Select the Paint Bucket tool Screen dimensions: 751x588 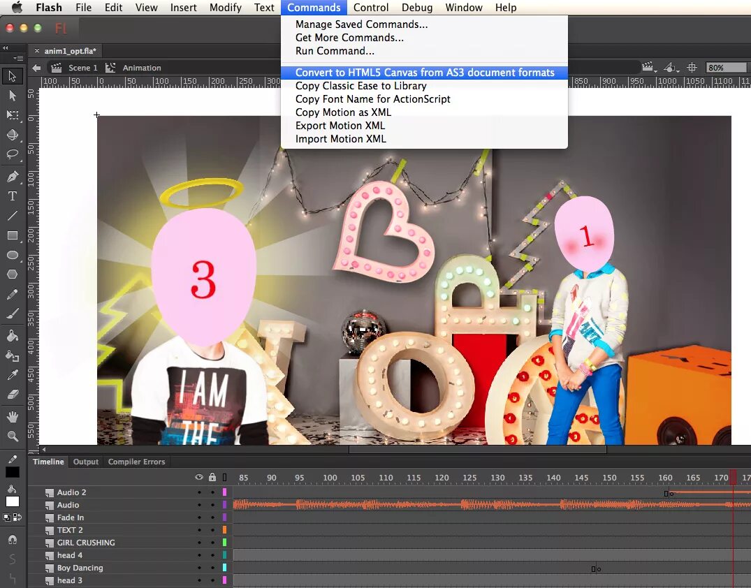pyautogui.click(x=13, y=335)
